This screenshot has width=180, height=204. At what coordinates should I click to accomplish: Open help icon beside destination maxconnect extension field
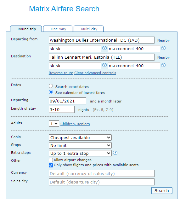click(163, 65)
